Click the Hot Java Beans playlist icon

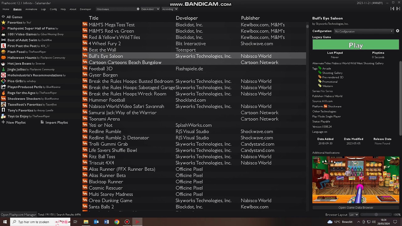point(3,64)
